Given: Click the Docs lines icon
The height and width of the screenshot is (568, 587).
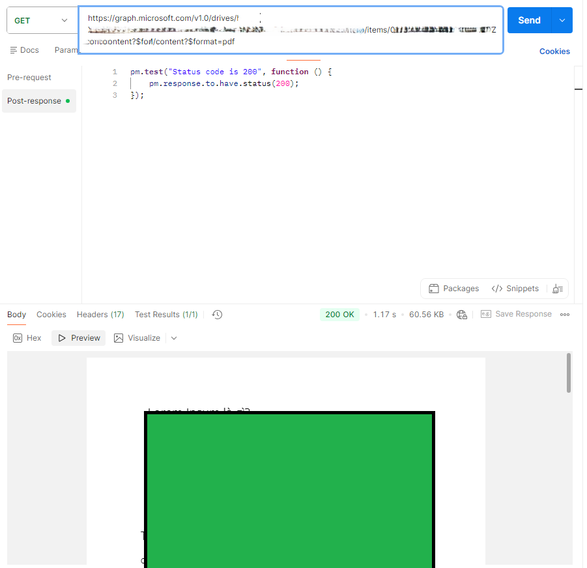Looking at the screenshot, I should click(14, 50).
